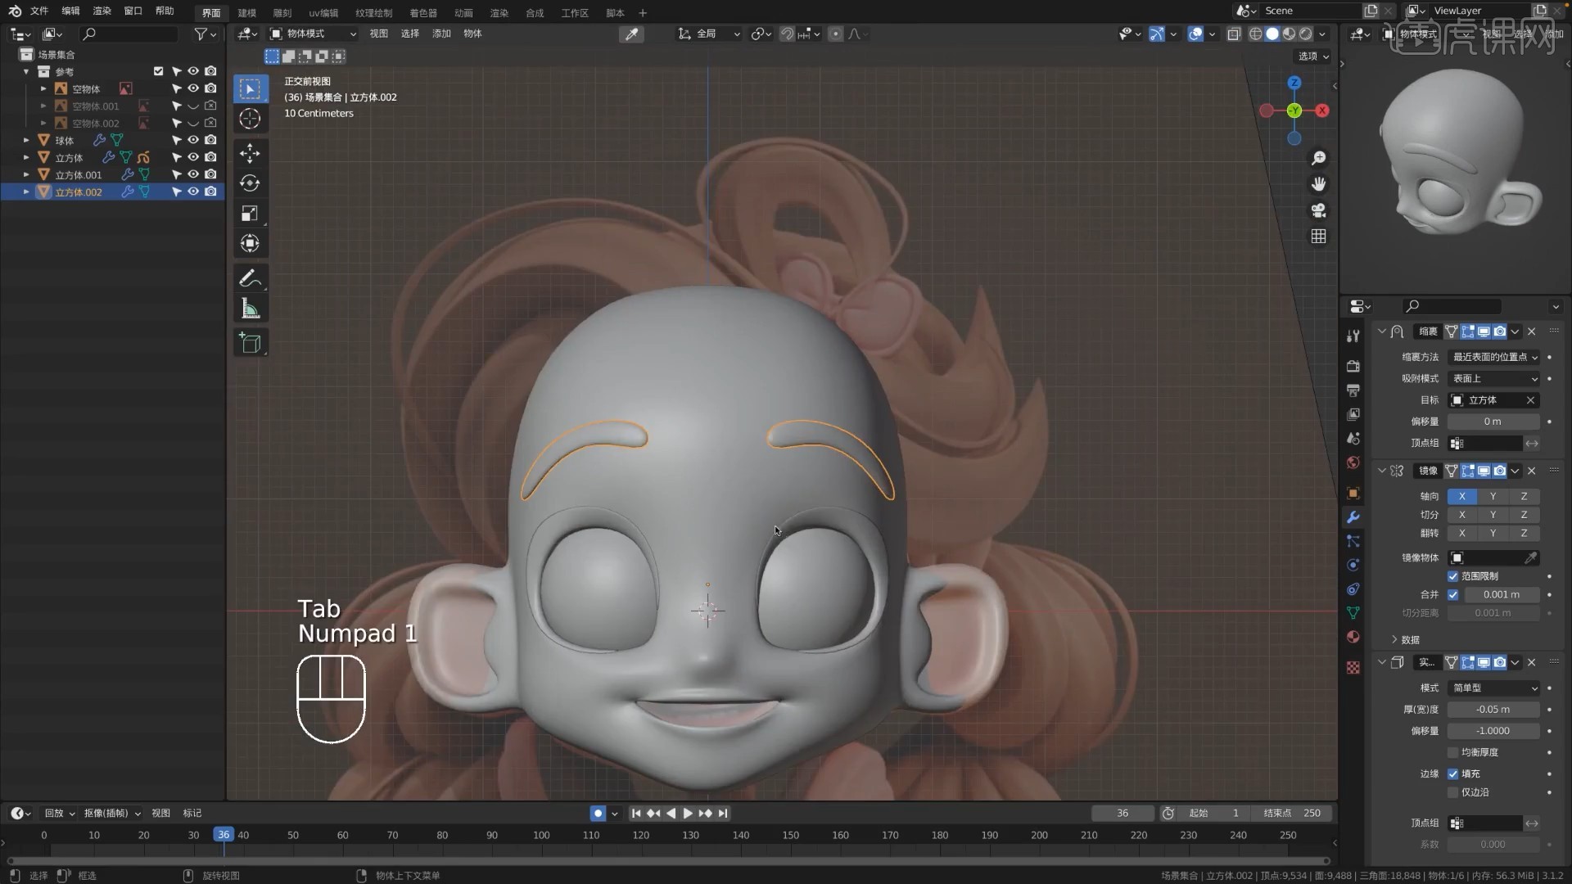Open the 渲染 menu in the top bar

[102, 11]
